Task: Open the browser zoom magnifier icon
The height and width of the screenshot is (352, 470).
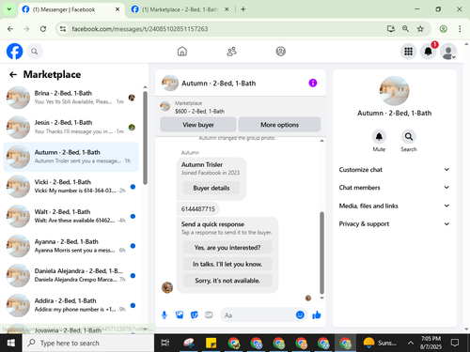Action: [405, 29]
